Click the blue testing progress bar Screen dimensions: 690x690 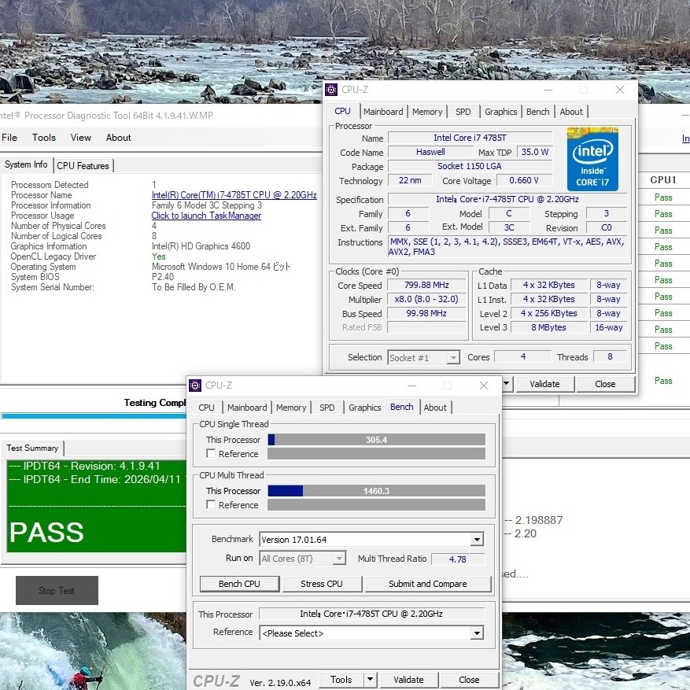point(94,416)
